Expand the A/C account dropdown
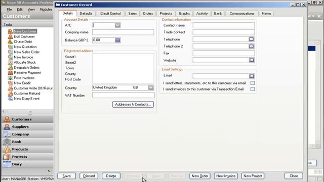Image resolution: width=324 pixels, height=182 pixels. coord(117,25)
